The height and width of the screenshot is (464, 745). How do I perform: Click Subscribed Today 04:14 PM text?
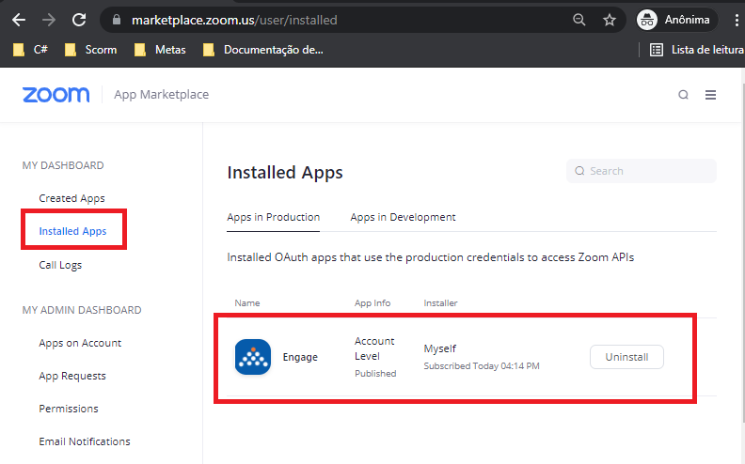(482, 365)
